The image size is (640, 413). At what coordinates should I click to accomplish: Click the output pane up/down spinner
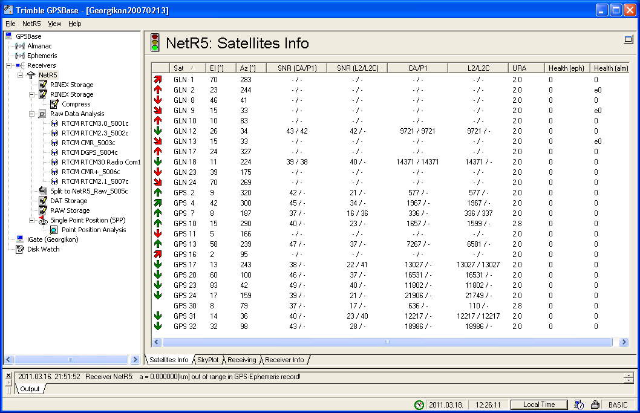pos(629,377)
